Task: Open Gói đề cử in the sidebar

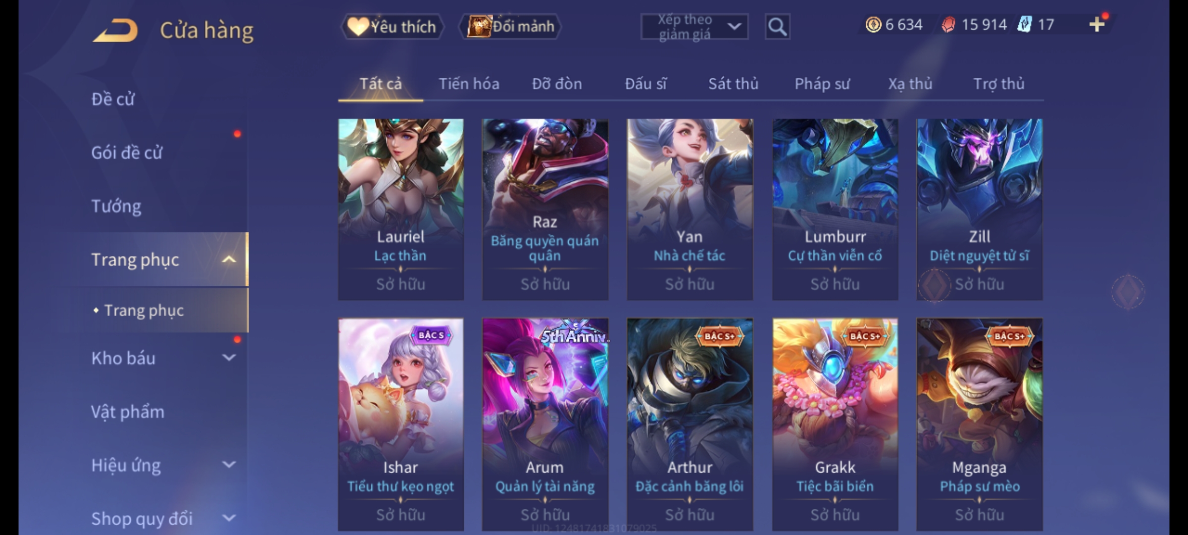Action: point(127,153)
